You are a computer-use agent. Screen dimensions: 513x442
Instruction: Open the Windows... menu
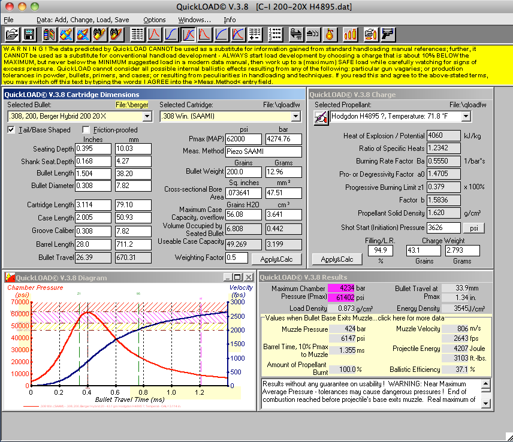click(195, 20)
